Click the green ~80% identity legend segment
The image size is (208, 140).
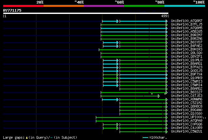144,6
